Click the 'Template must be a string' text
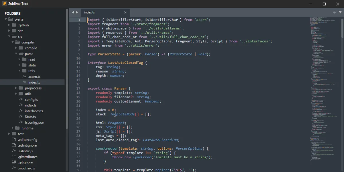Image resolution: width=344 pixels, height=172 pixels. [x=180, y=157]
